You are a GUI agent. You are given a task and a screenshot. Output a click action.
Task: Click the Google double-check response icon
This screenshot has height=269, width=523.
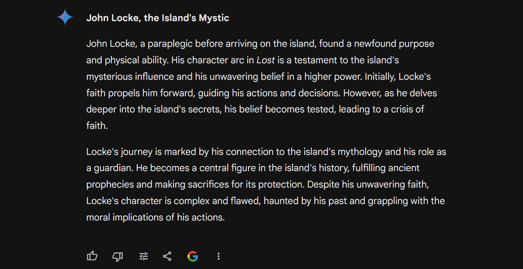(x=193, y=256)
